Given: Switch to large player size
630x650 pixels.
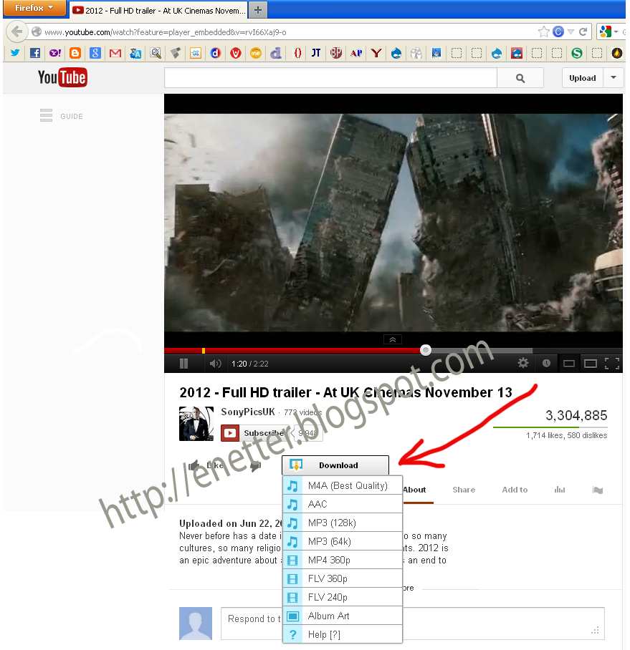Looking at the screenshot, I should (591, 364).
